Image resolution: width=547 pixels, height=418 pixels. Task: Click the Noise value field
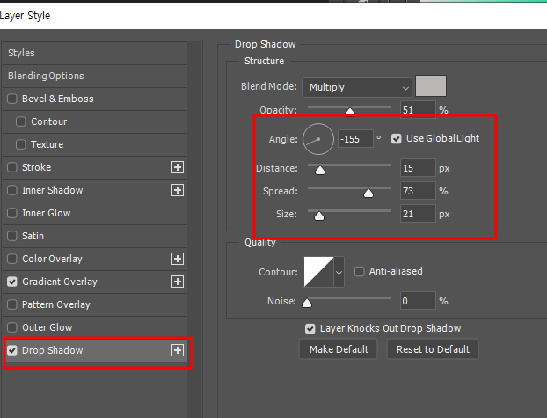pos(418,301)
